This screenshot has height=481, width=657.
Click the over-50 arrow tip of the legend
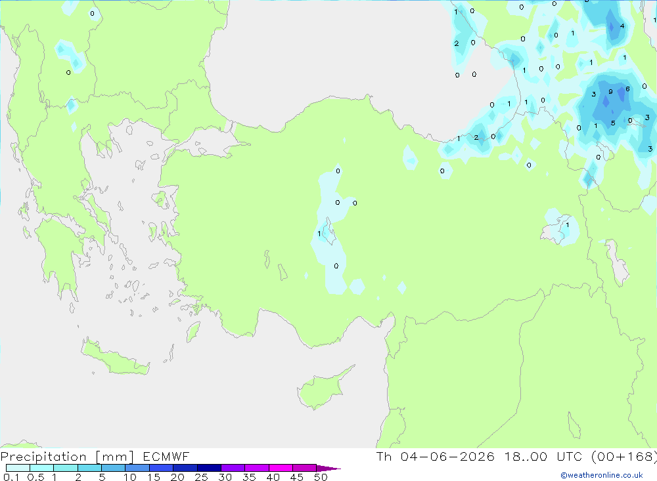tap(328, 469)
